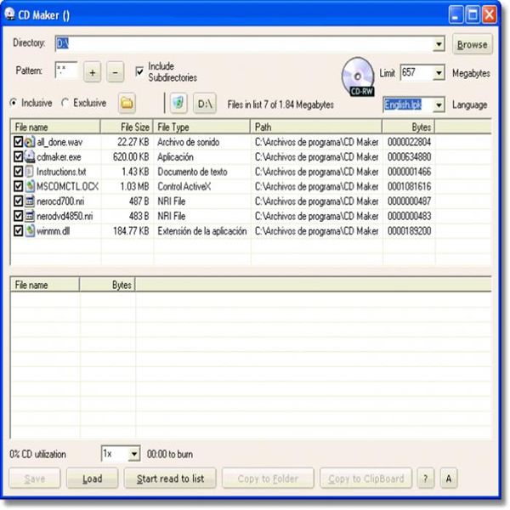Click the Browse button
The height and width of the screenshot is (510, 510).
tap(473, 44)
